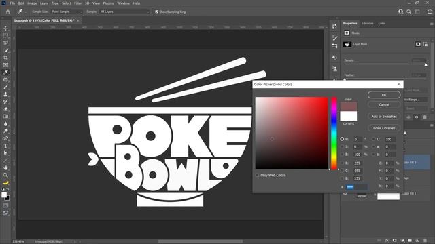Open the Properties panel flyout menu
Viewport: 435px width, 244px height.
[x=432, y=24]
